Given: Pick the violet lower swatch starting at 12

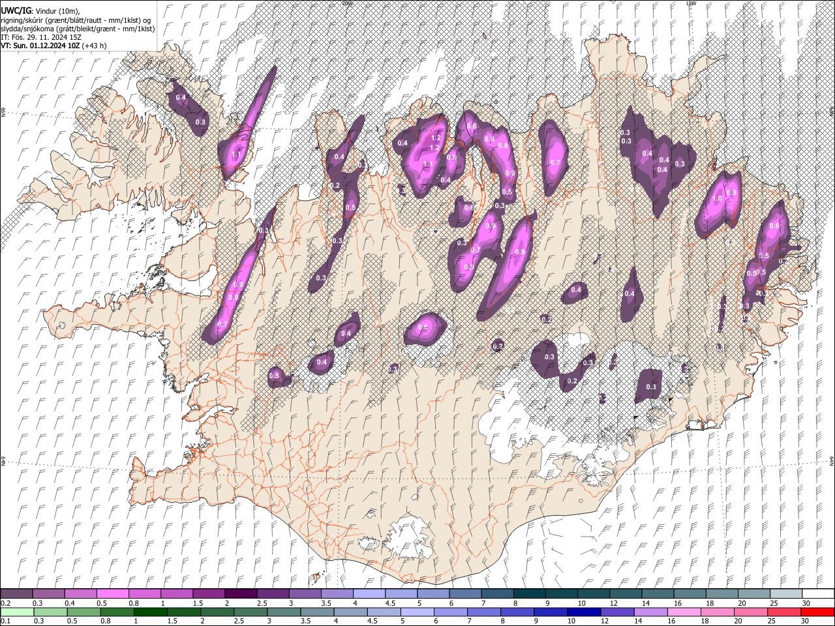Looking at the screenshot, I should pyautogui.click(x=617, y=612).
